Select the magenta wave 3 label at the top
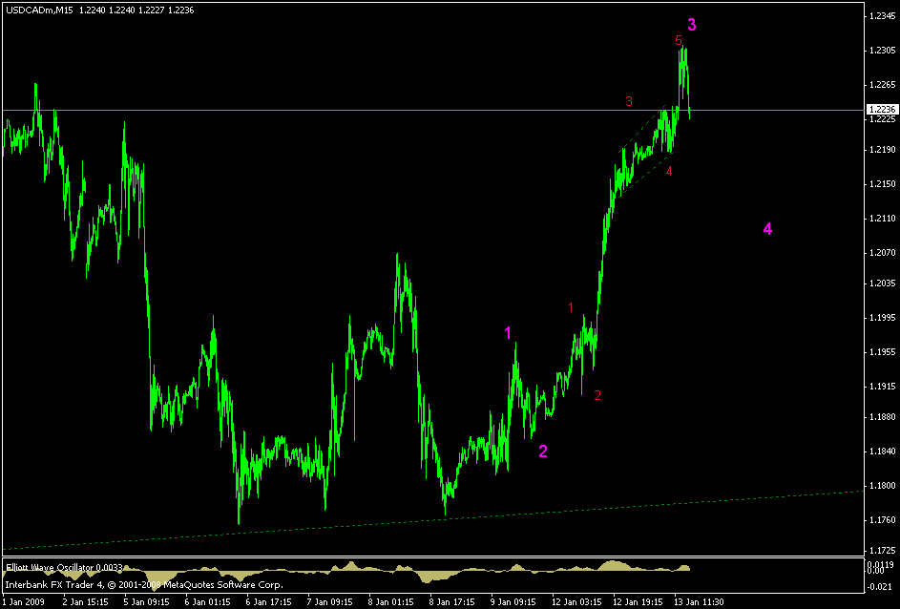 pyautogui.click(x=692, y=24)
